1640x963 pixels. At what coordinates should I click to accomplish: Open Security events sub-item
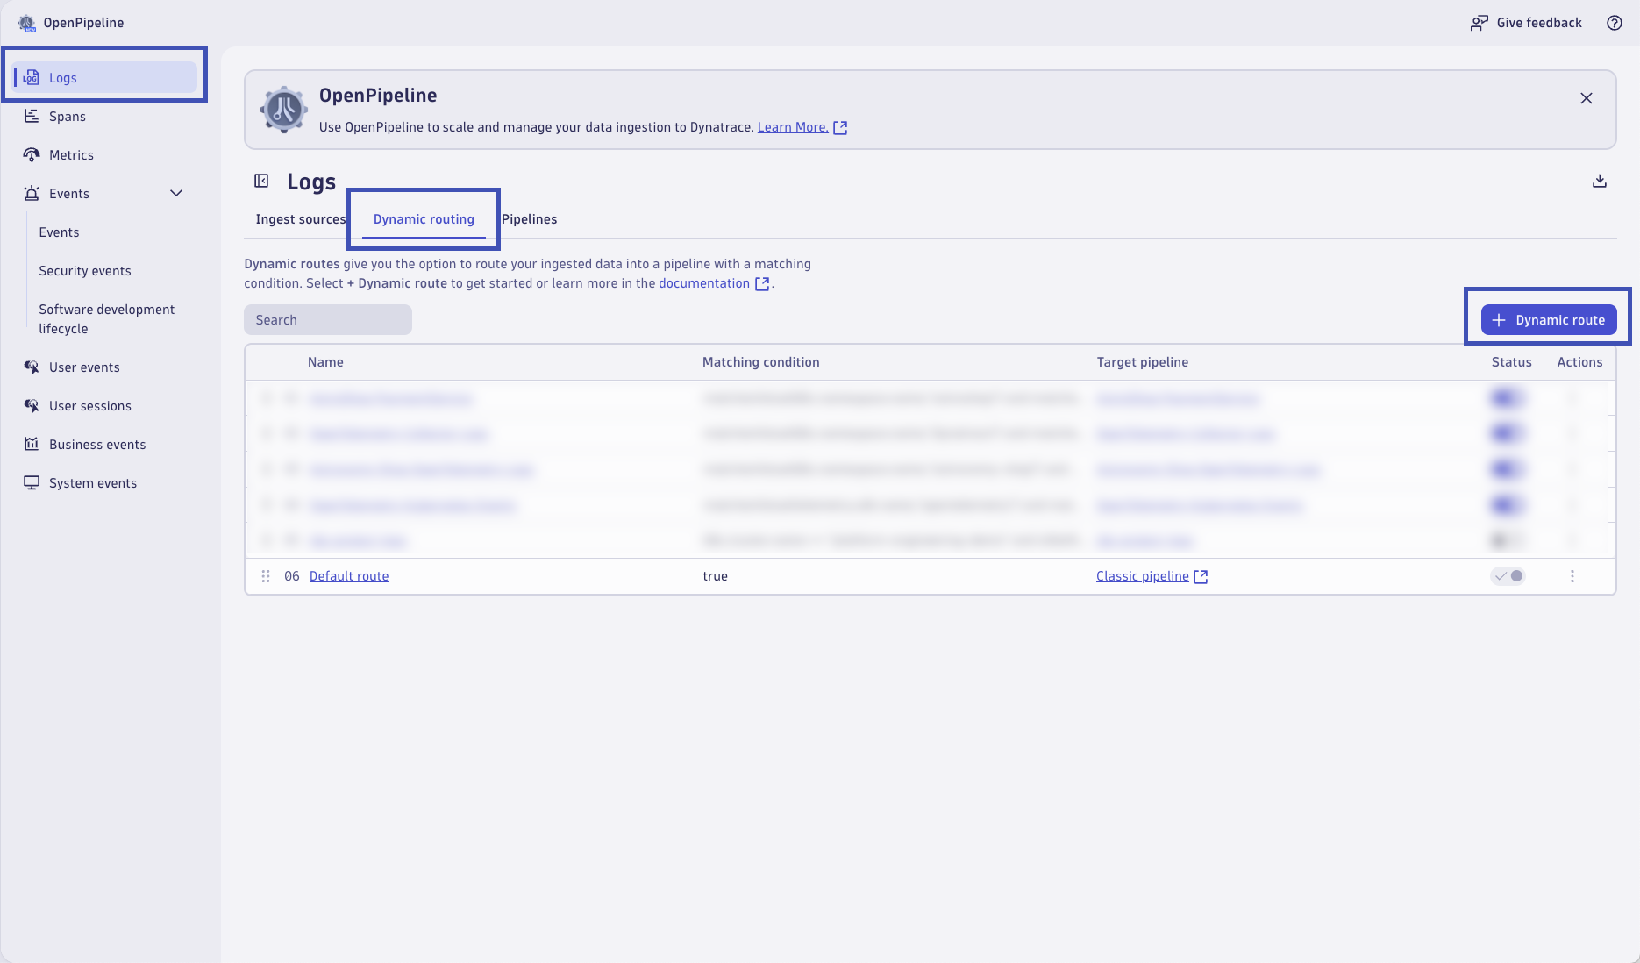85,270
